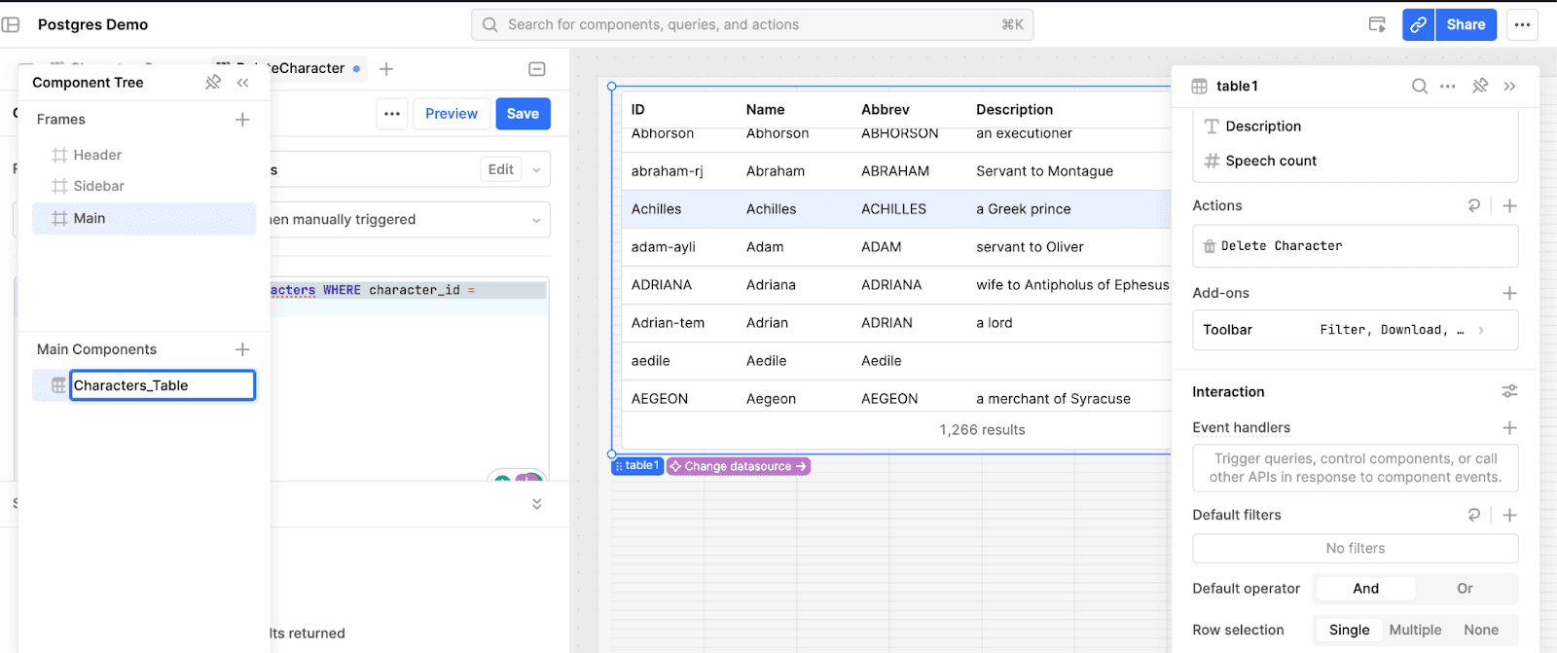
Task: Add a new Main Components item
Action: pos(242,349)
